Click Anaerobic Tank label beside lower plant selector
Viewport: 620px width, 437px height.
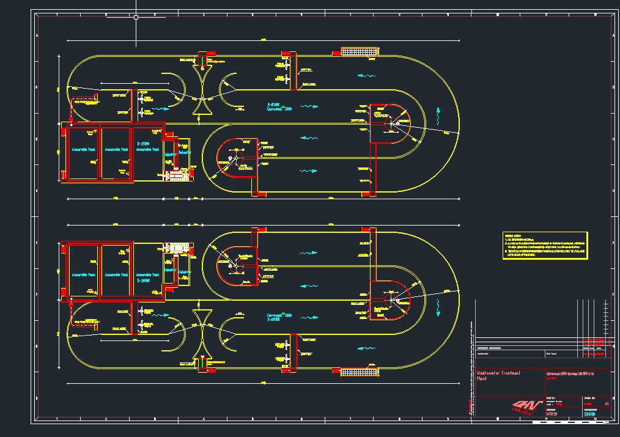[147, 274]
